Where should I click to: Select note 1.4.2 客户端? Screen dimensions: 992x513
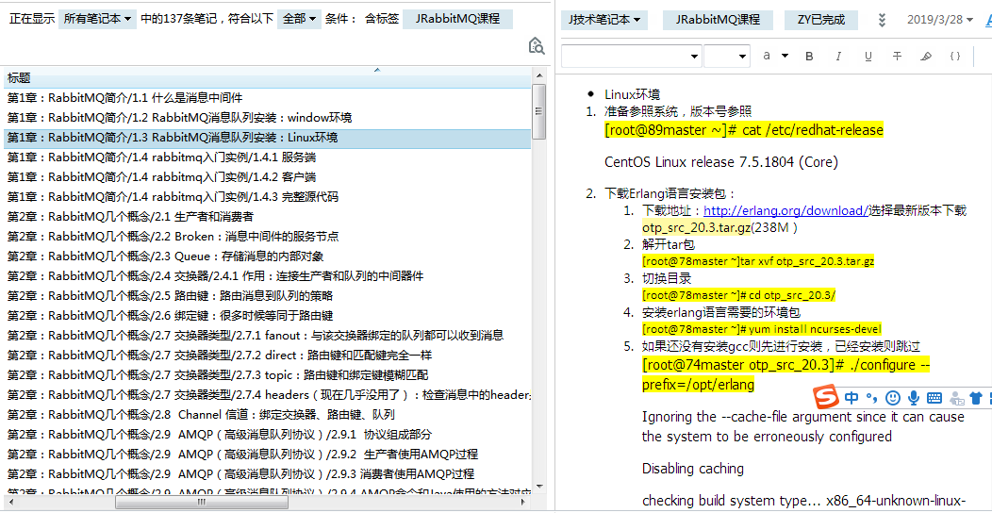[267, 177]
